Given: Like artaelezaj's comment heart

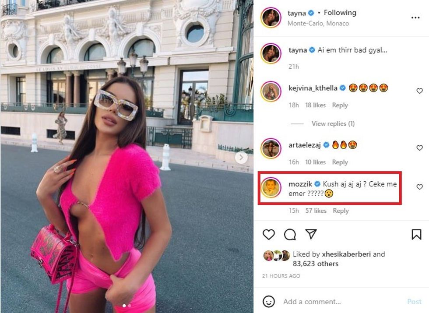Looking at the screenshot, I should [x=419, y=148].
